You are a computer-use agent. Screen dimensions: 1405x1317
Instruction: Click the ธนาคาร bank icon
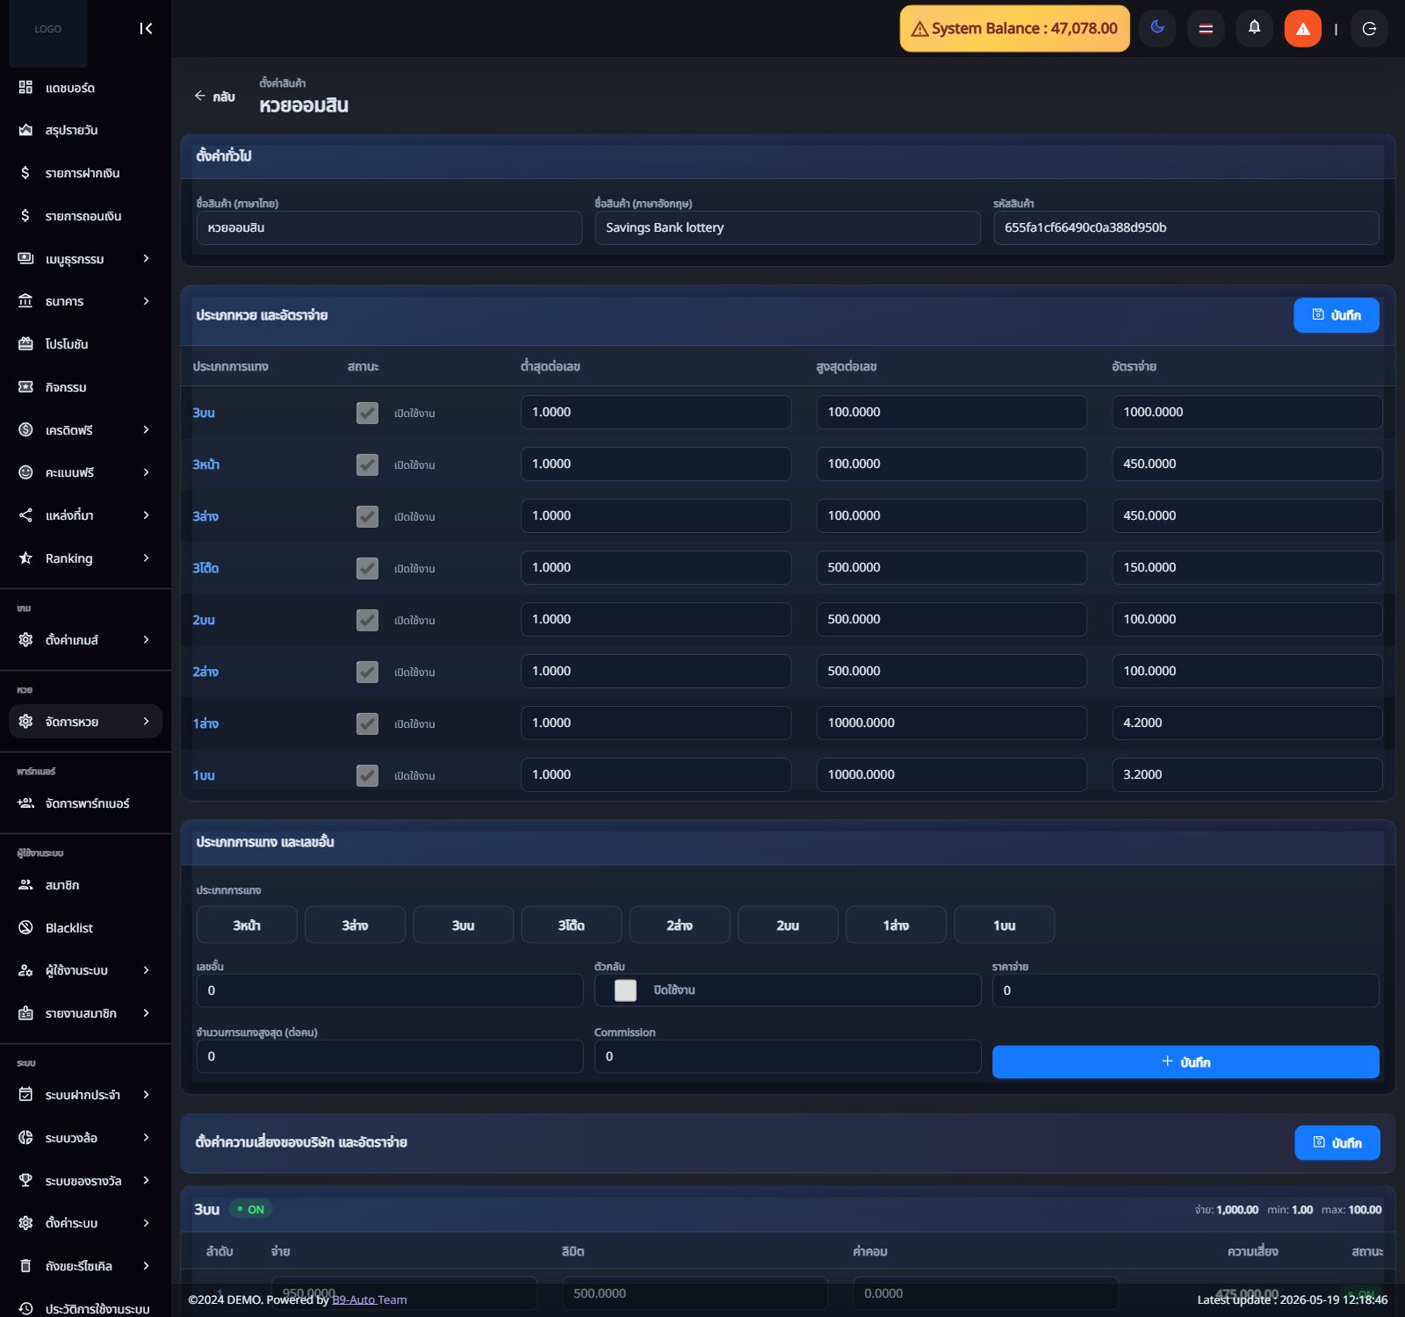coord(25,301)
